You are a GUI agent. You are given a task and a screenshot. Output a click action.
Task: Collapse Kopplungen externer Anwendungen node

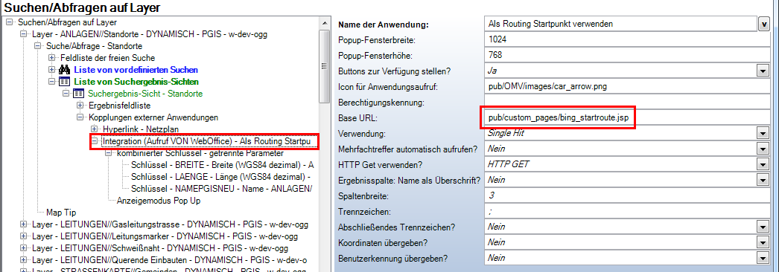click(x=80, y=117)
